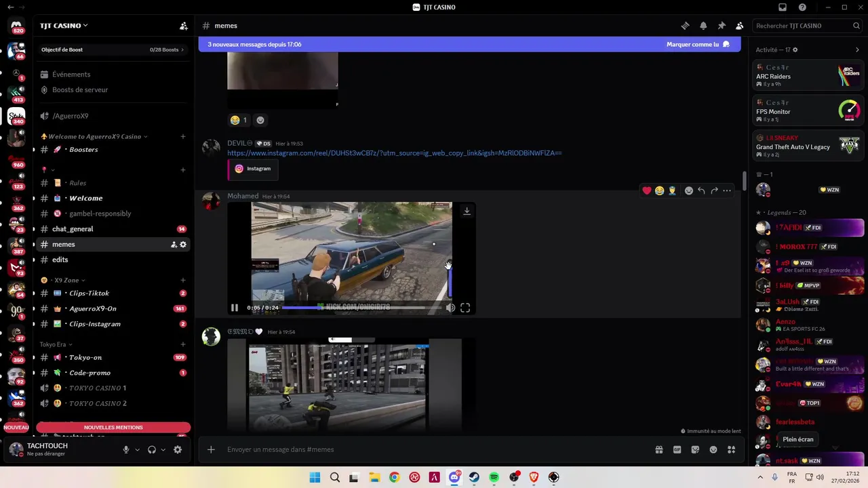
Task: Collapse the Tokyo Era category
Action: click(x=56, y=344)
